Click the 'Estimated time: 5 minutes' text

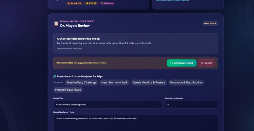[70, 49]
